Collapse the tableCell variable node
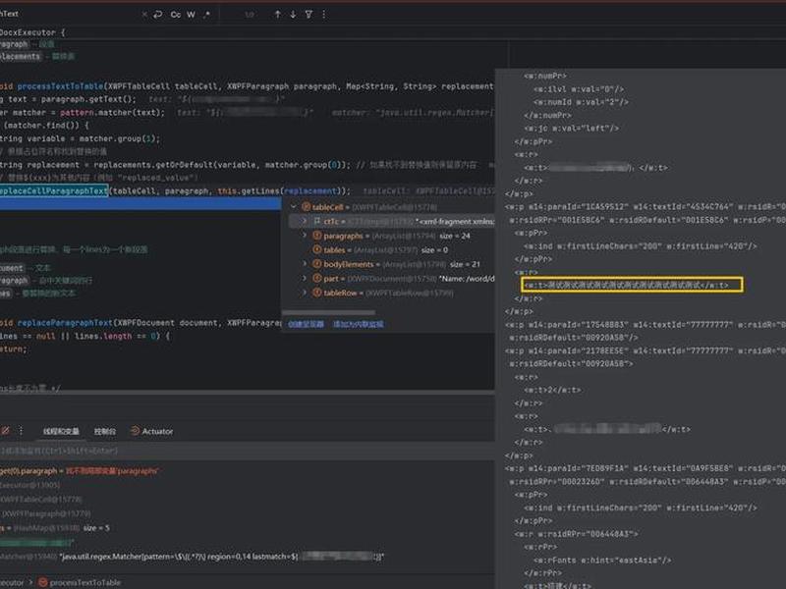Screen dimensions: 786x589 294,207
